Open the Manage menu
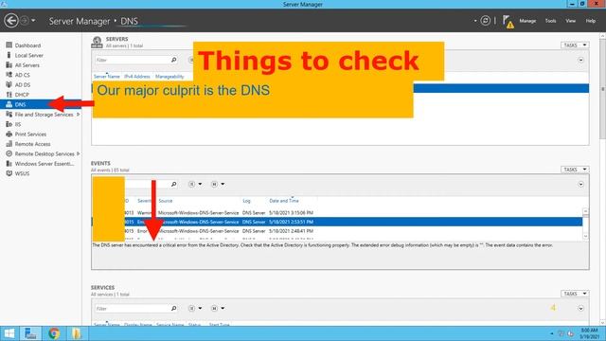The width and height of the screenshot is (606, 341). (527, 21)
